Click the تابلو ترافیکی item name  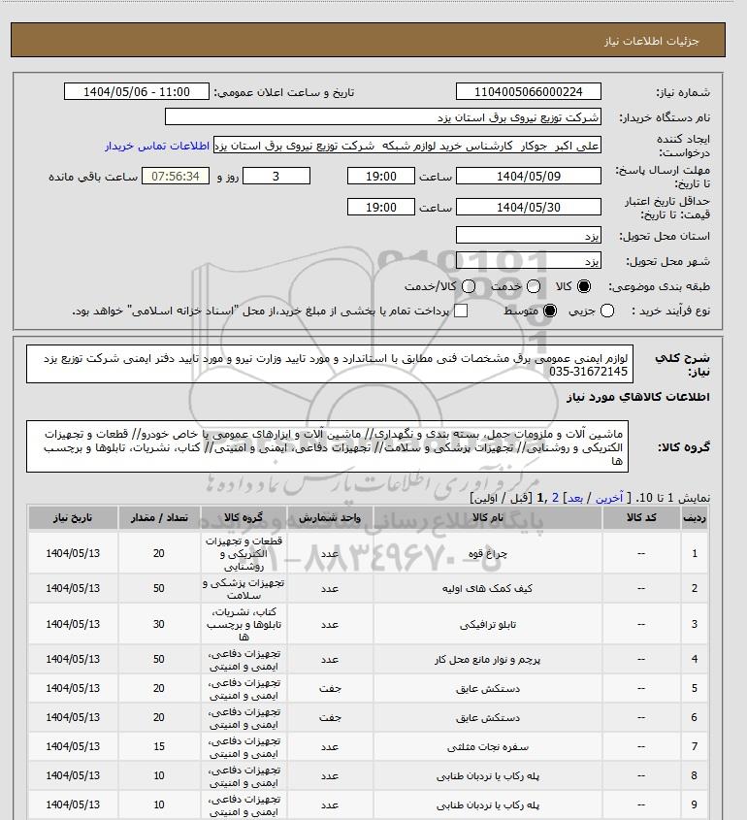488,624
